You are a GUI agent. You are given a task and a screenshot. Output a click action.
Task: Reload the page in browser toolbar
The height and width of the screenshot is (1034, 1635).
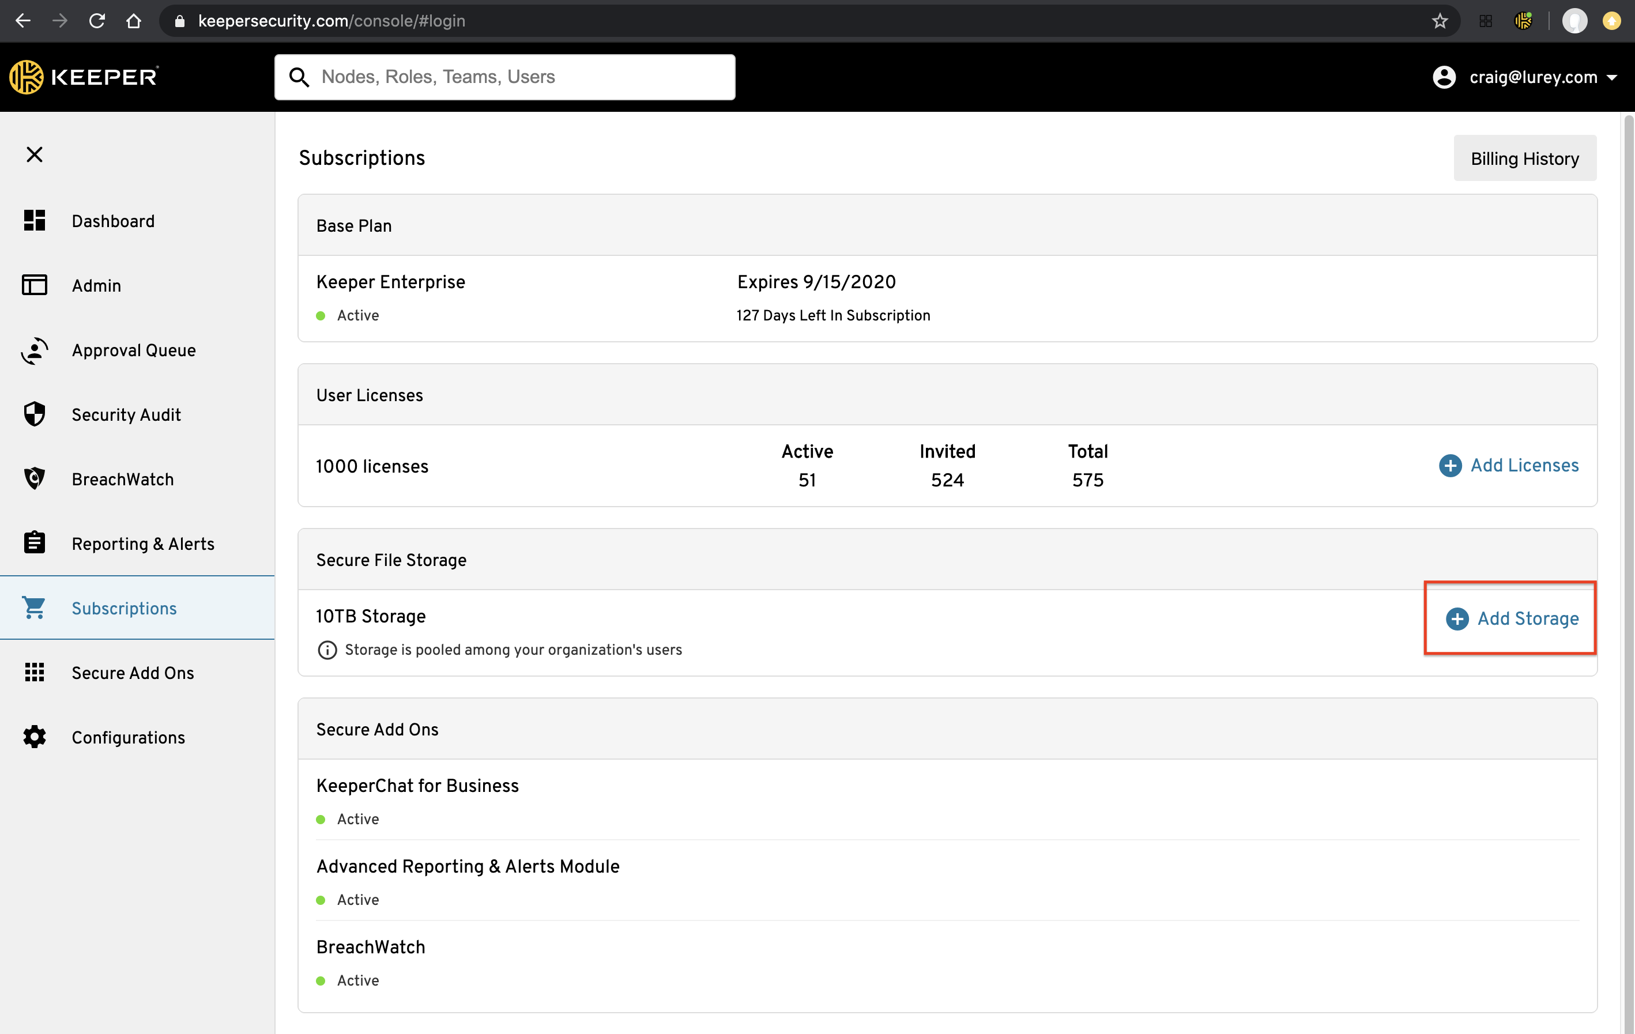coord(97,21)
